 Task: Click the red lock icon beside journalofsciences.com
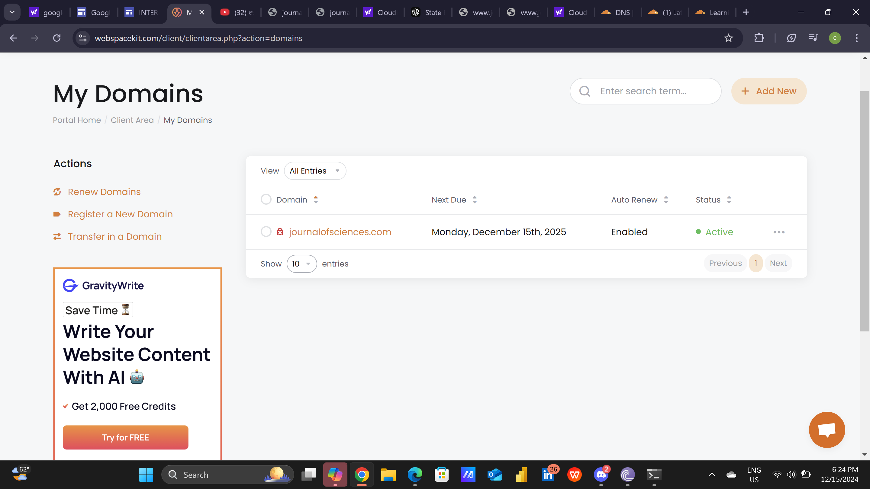coord(280,232)
